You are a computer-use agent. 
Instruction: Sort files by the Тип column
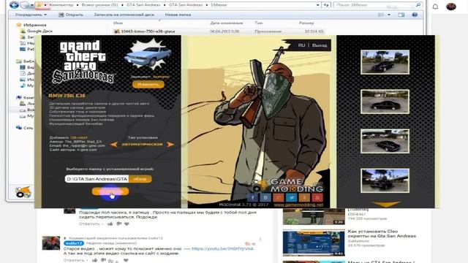258,23
